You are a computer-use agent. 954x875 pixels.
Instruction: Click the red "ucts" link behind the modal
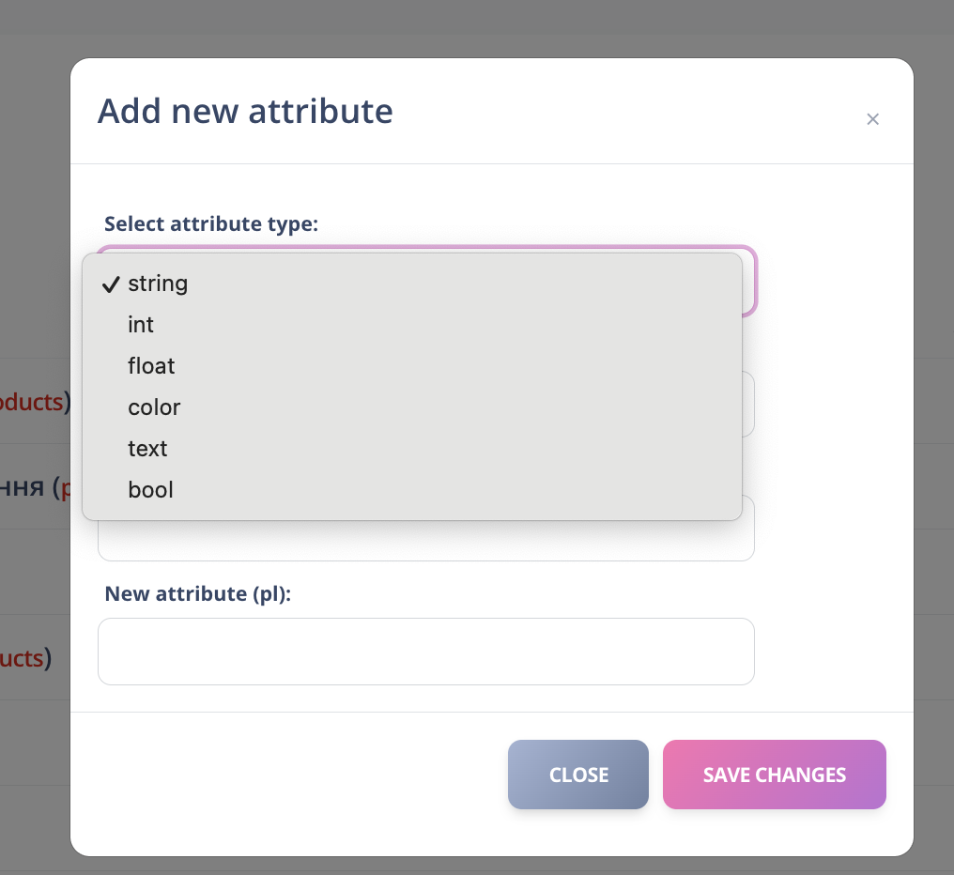click(x=22, y=658)
